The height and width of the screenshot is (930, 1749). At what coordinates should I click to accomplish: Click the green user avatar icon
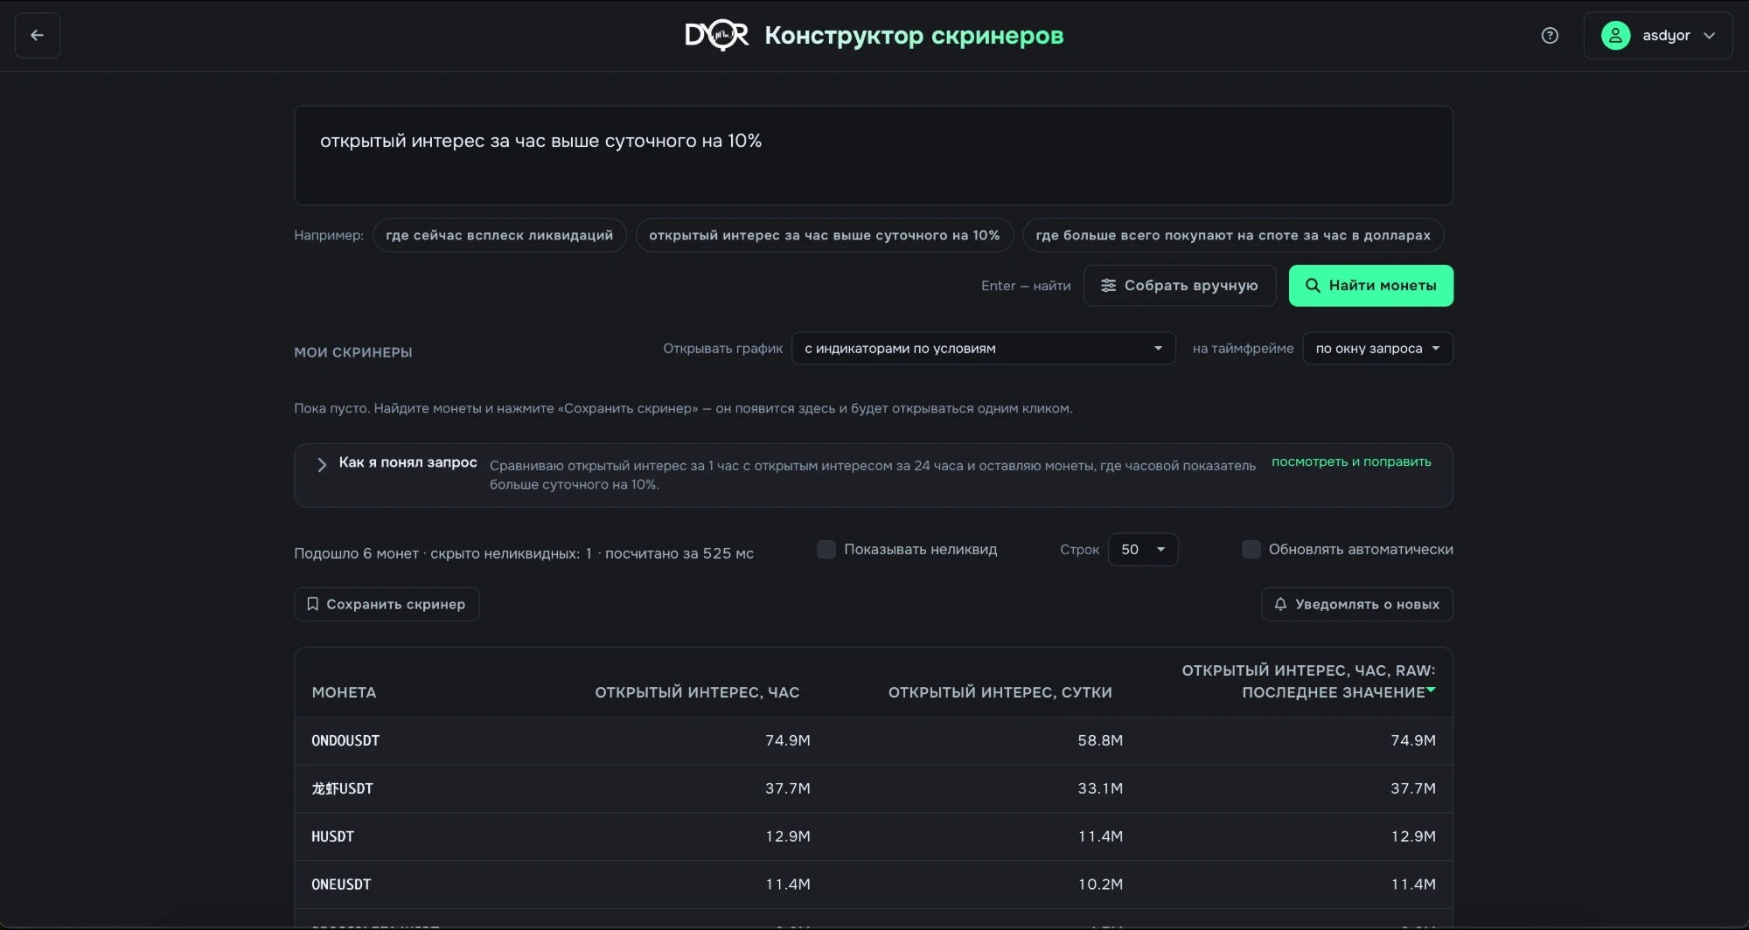(x=1615, y=35)
